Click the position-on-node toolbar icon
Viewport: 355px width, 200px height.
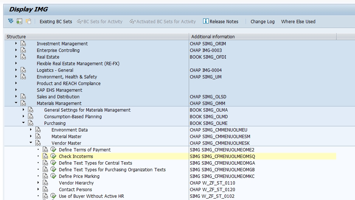[x=20, y=21]
